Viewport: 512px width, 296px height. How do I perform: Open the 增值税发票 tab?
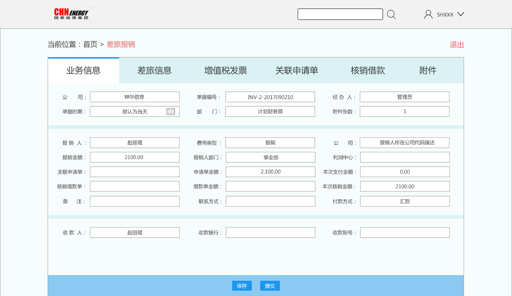tap(226, 70)
